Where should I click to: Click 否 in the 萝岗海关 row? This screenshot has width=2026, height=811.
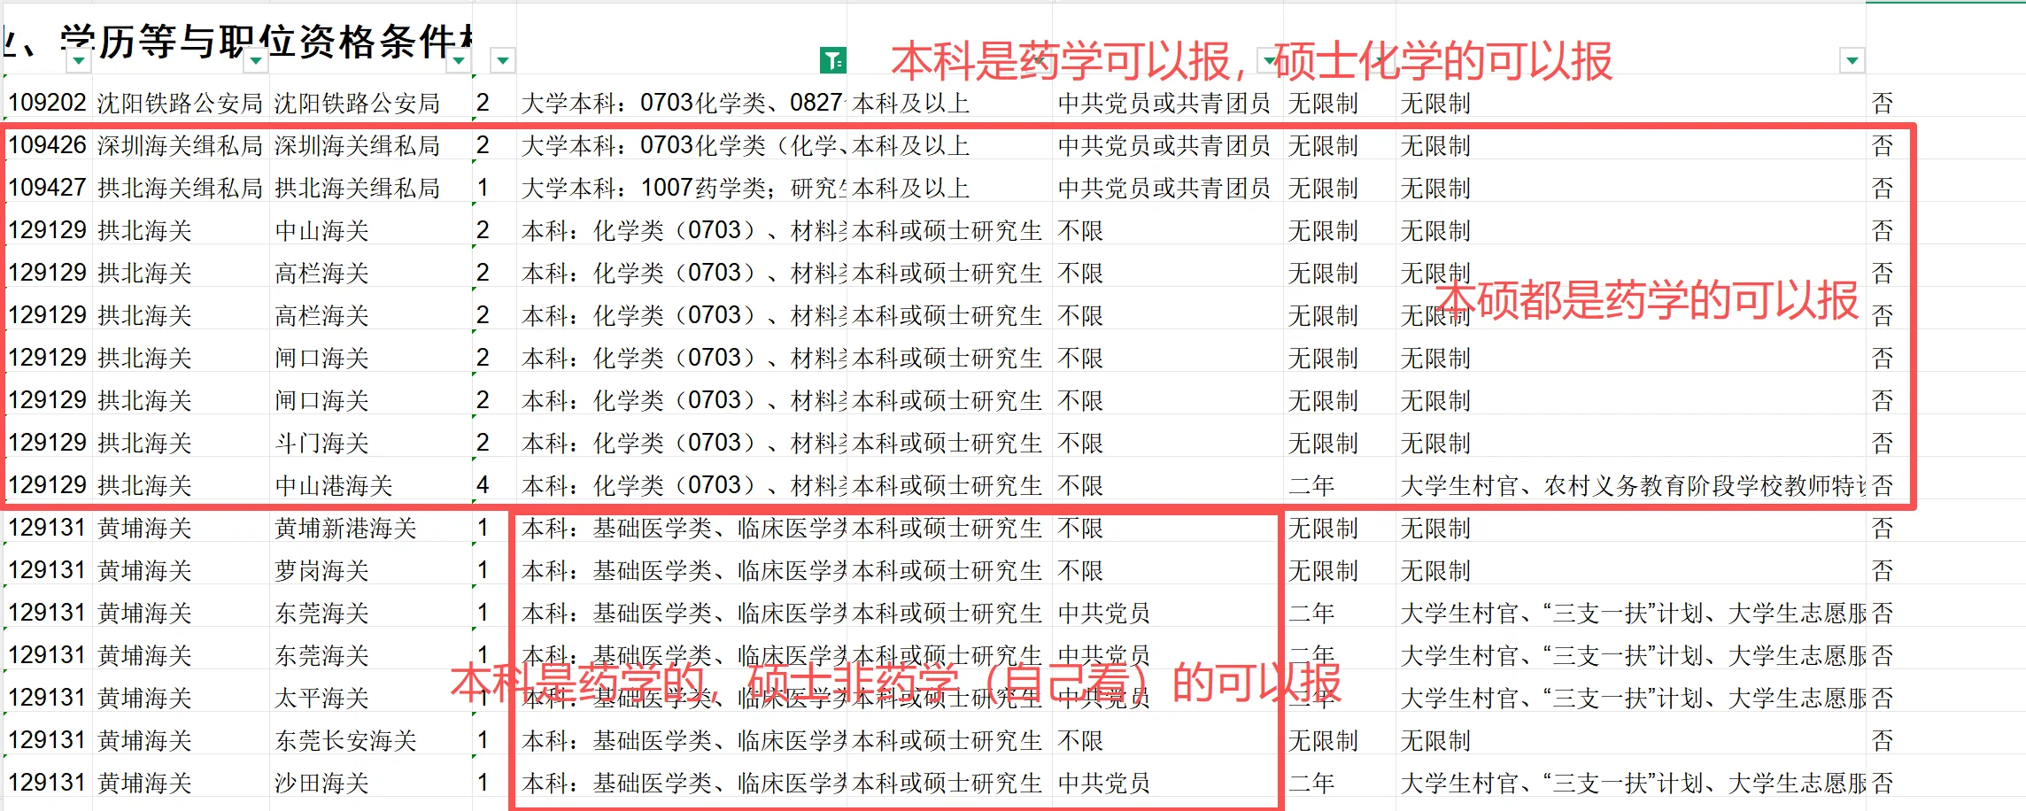pos(1883,570)
